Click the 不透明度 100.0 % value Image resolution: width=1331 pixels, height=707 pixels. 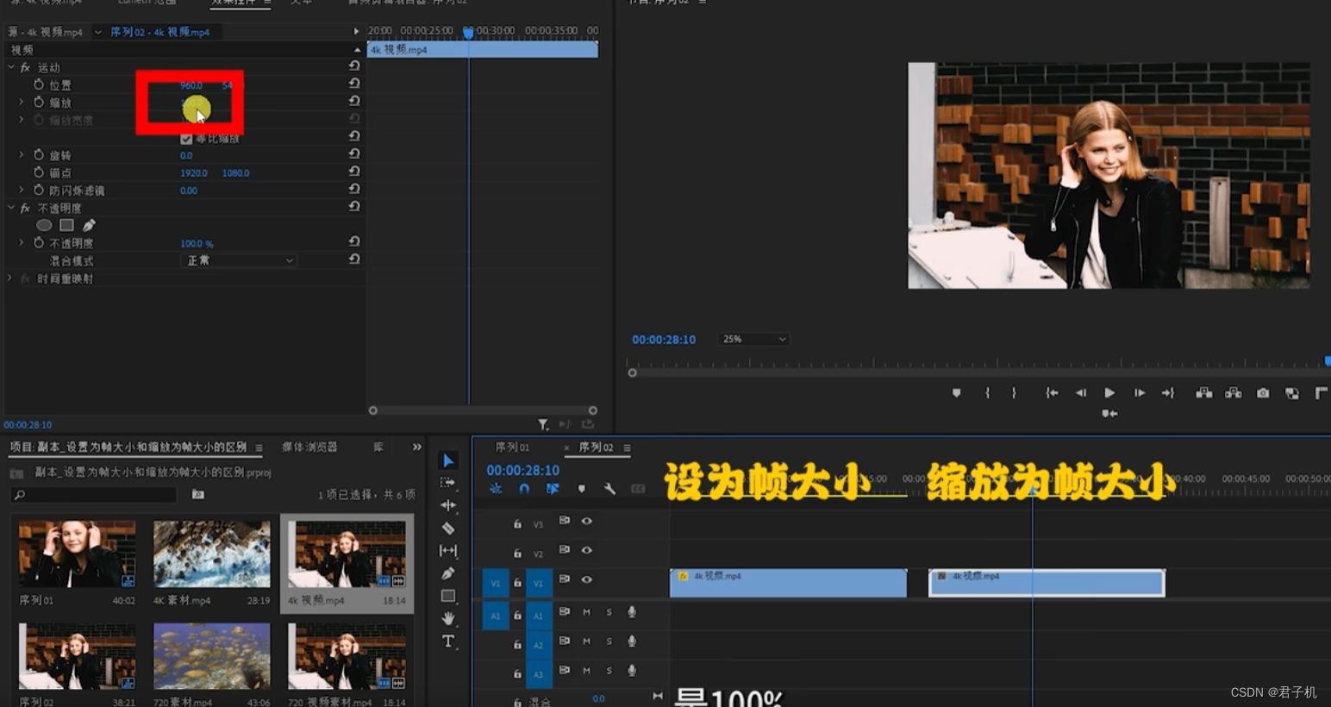(x=197, y=244)
